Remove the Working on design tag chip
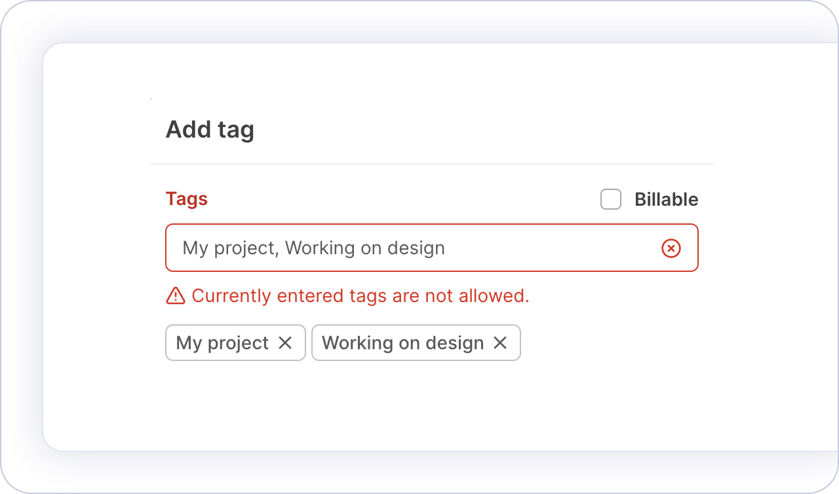 (500, 343)
